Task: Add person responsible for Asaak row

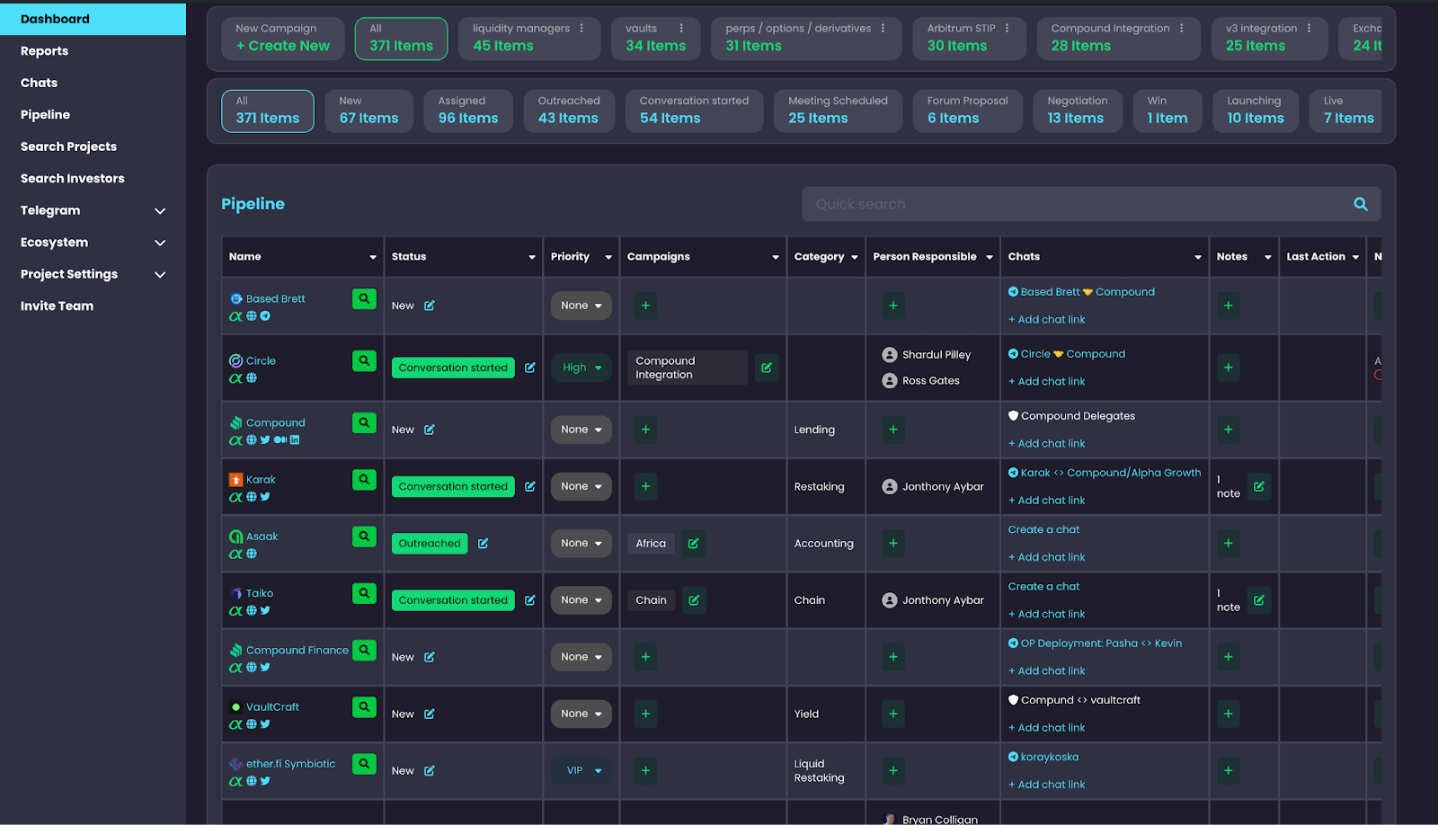Action: tap(893, 544)
